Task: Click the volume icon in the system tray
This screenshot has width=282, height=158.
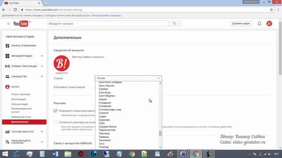Action: click(x=269, y=154)
